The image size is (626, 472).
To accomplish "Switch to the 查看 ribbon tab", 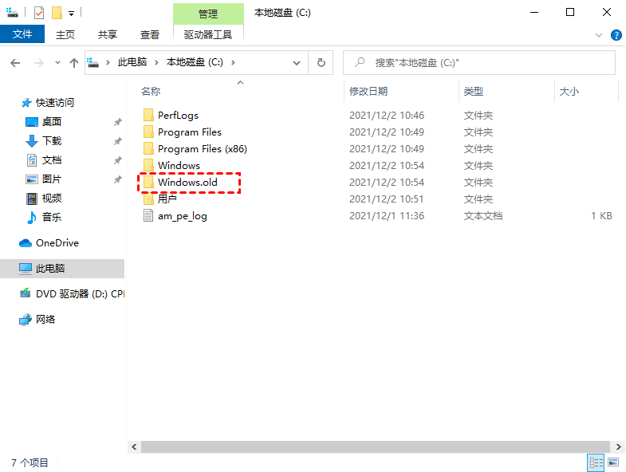I will (150, 34).
